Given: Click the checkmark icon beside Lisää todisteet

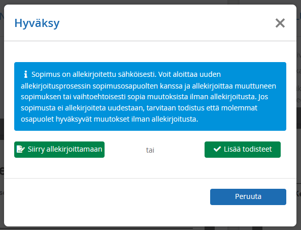Looking at the screenshot, I should 217,149.
